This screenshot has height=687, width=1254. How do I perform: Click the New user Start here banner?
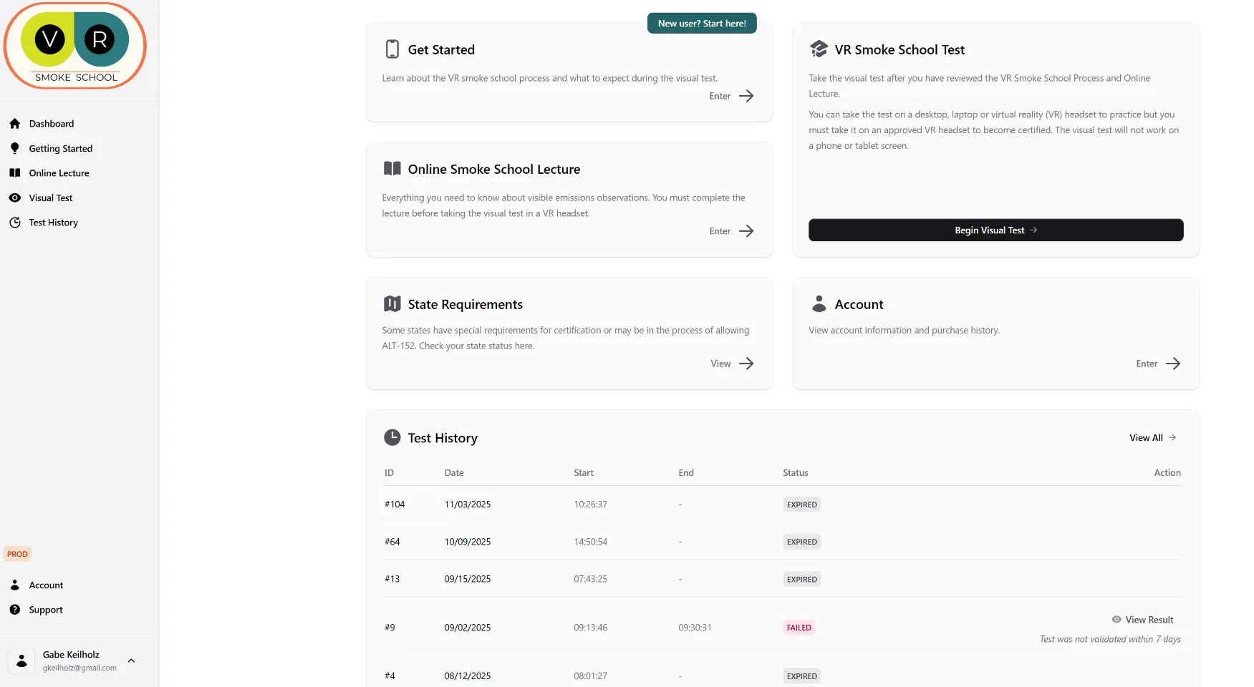click(701, 23)
